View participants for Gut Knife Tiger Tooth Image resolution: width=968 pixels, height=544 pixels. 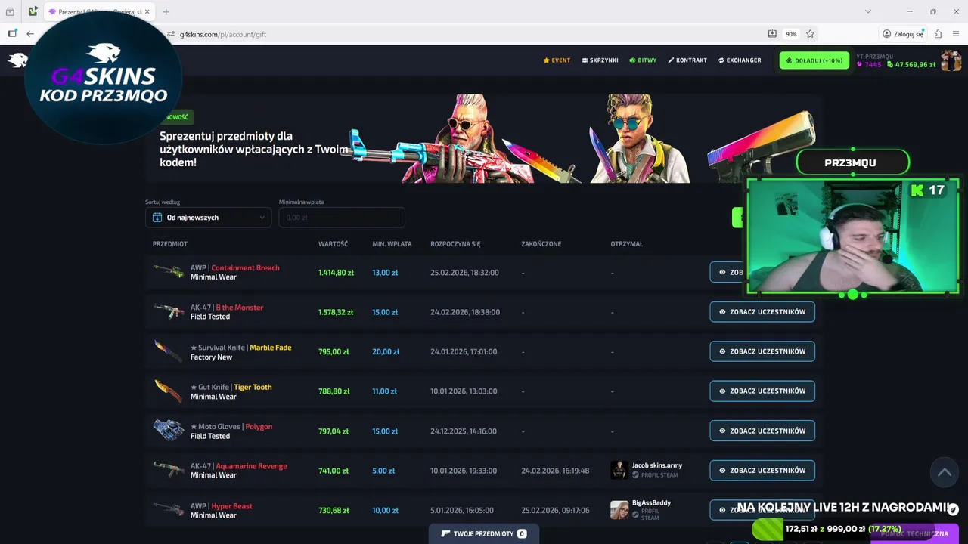(762, 391)
